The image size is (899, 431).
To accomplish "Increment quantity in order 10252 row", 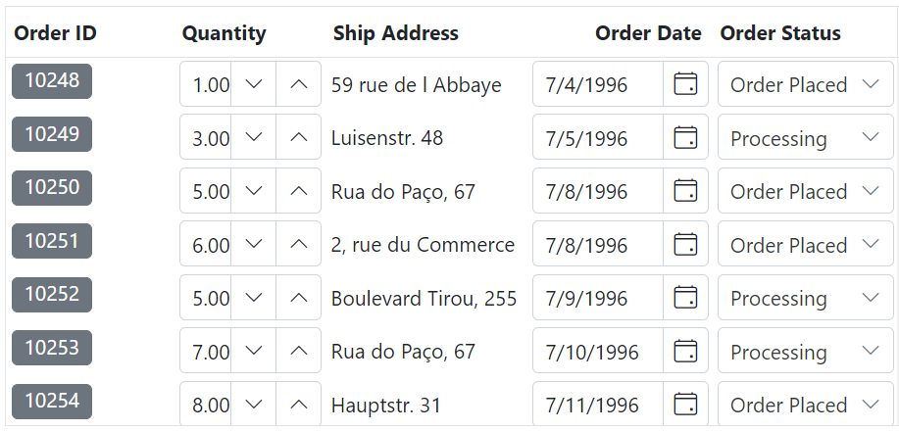I will click(x=298, y=297).
